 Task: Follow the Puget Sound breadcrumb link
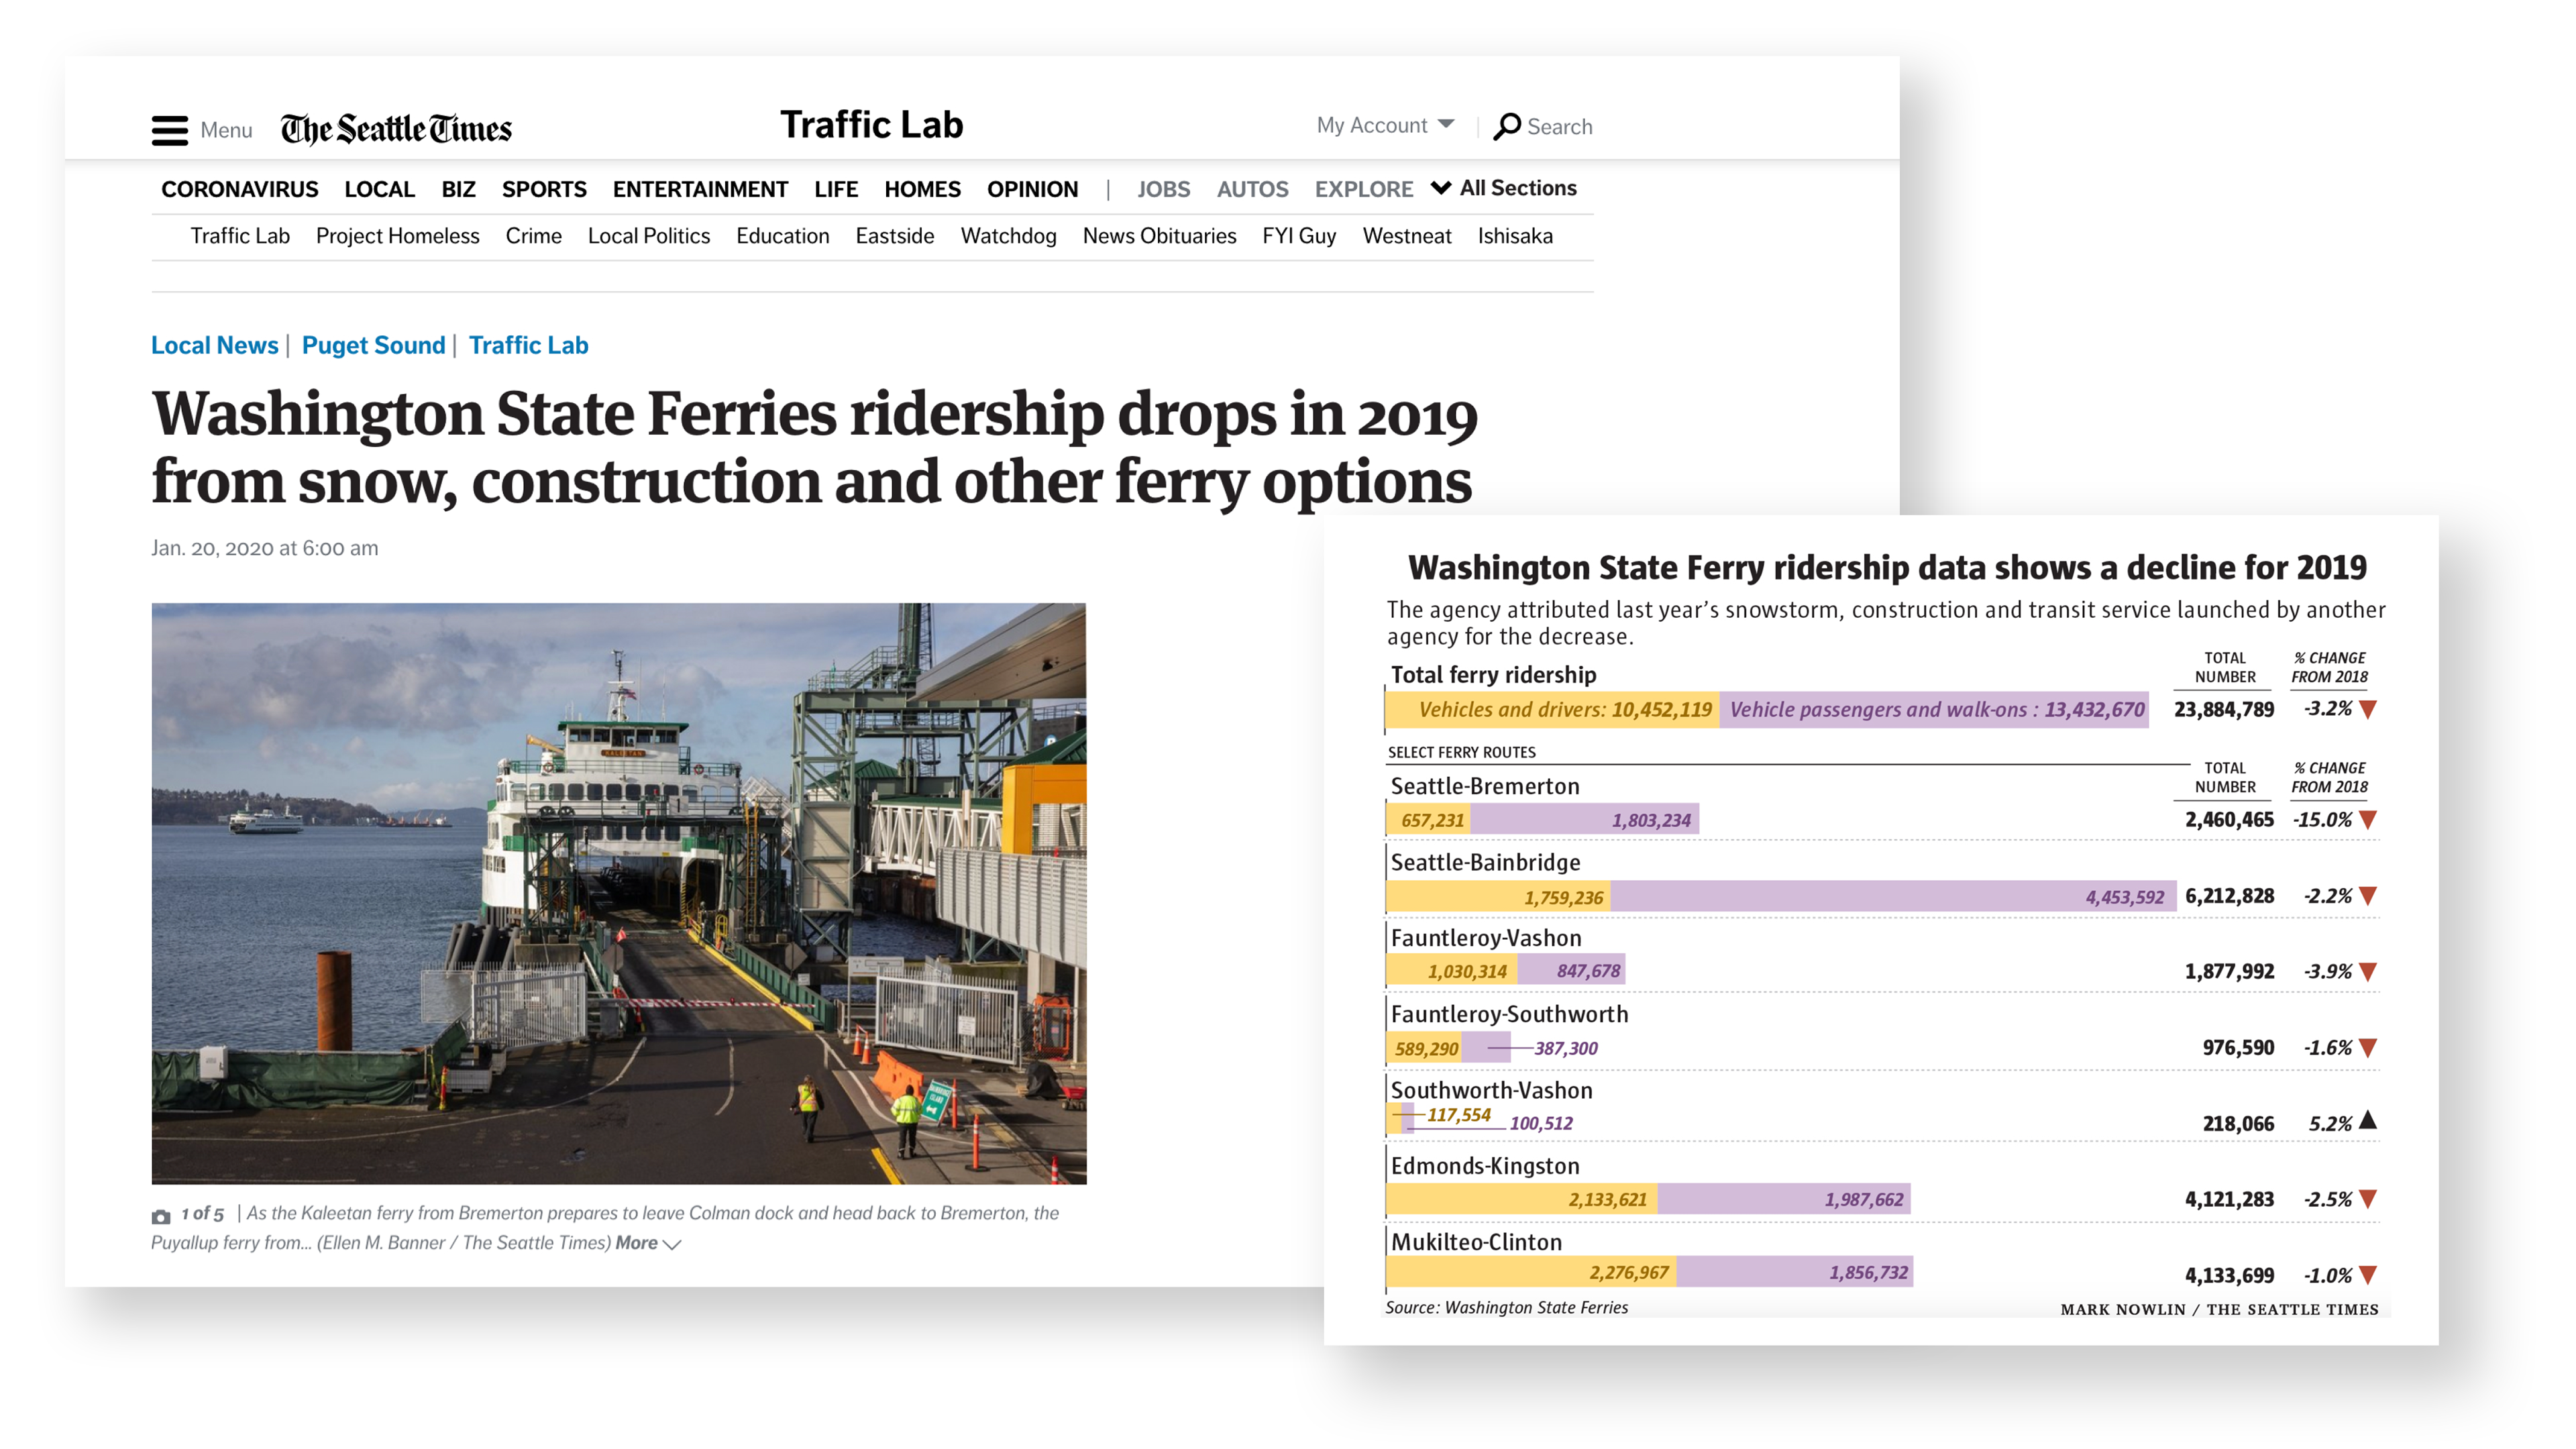(373, 345)
